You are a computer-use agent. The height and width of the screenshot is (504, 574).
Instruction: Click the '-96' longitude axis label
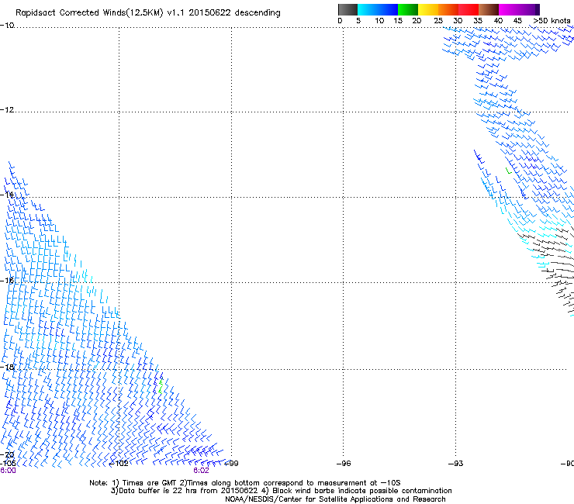tap(344, 464)
